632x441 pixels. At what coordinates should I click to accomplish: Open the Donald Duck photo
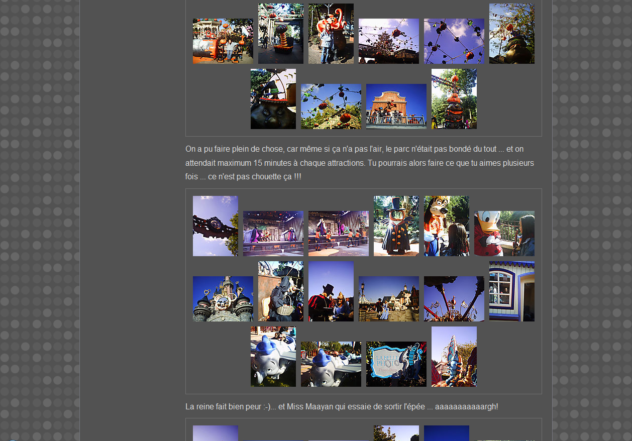pos(504,234)
